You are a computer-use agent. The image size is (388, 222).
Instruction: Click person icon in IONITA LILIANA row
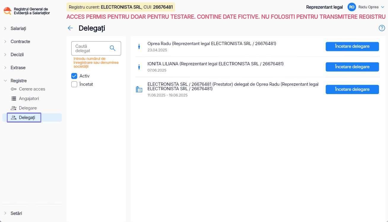click(139, 67)
